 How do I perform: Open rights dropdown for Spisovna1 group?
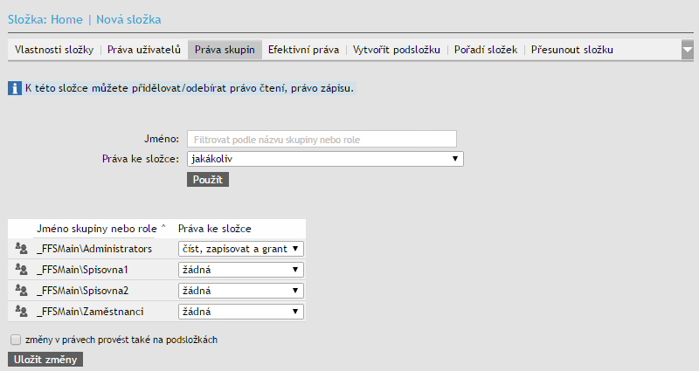tap(240, 270)
